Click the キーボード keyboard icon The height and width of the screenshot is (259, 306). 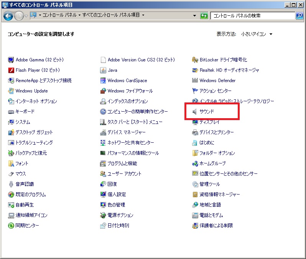11,112
